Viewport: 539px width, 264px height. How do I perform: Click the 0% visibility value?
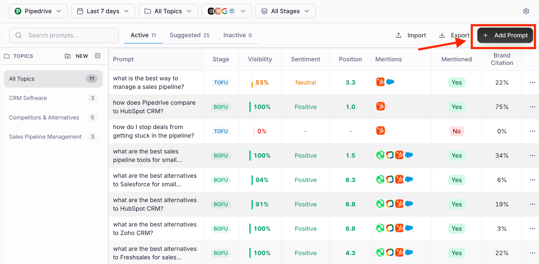(262, 131)
